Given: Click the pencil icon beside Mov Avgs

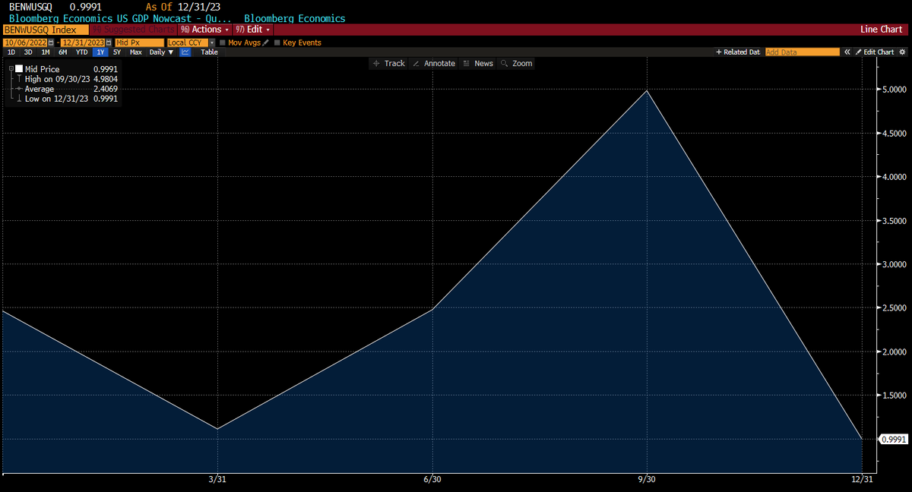Looking at the screenshot, I should (x=266, y=43).
